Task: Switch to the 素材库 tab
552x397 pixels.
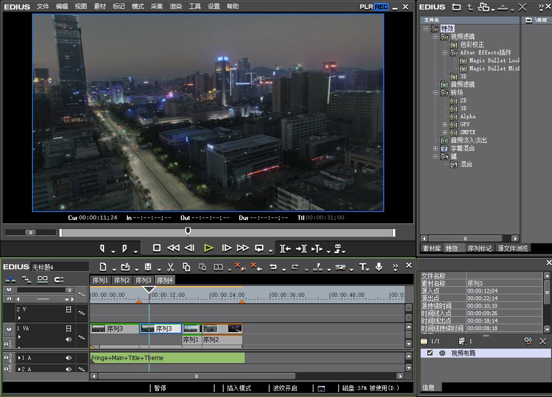Action: 432,248
